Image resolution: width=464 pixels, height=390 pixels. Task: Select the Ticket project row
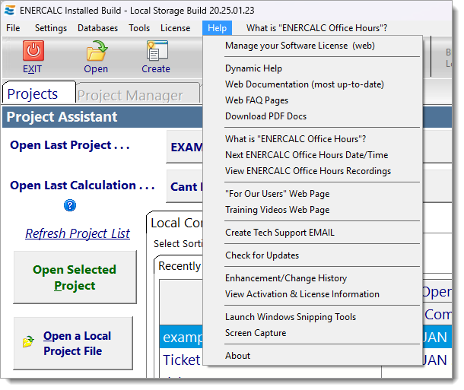(x=181, y=360)
